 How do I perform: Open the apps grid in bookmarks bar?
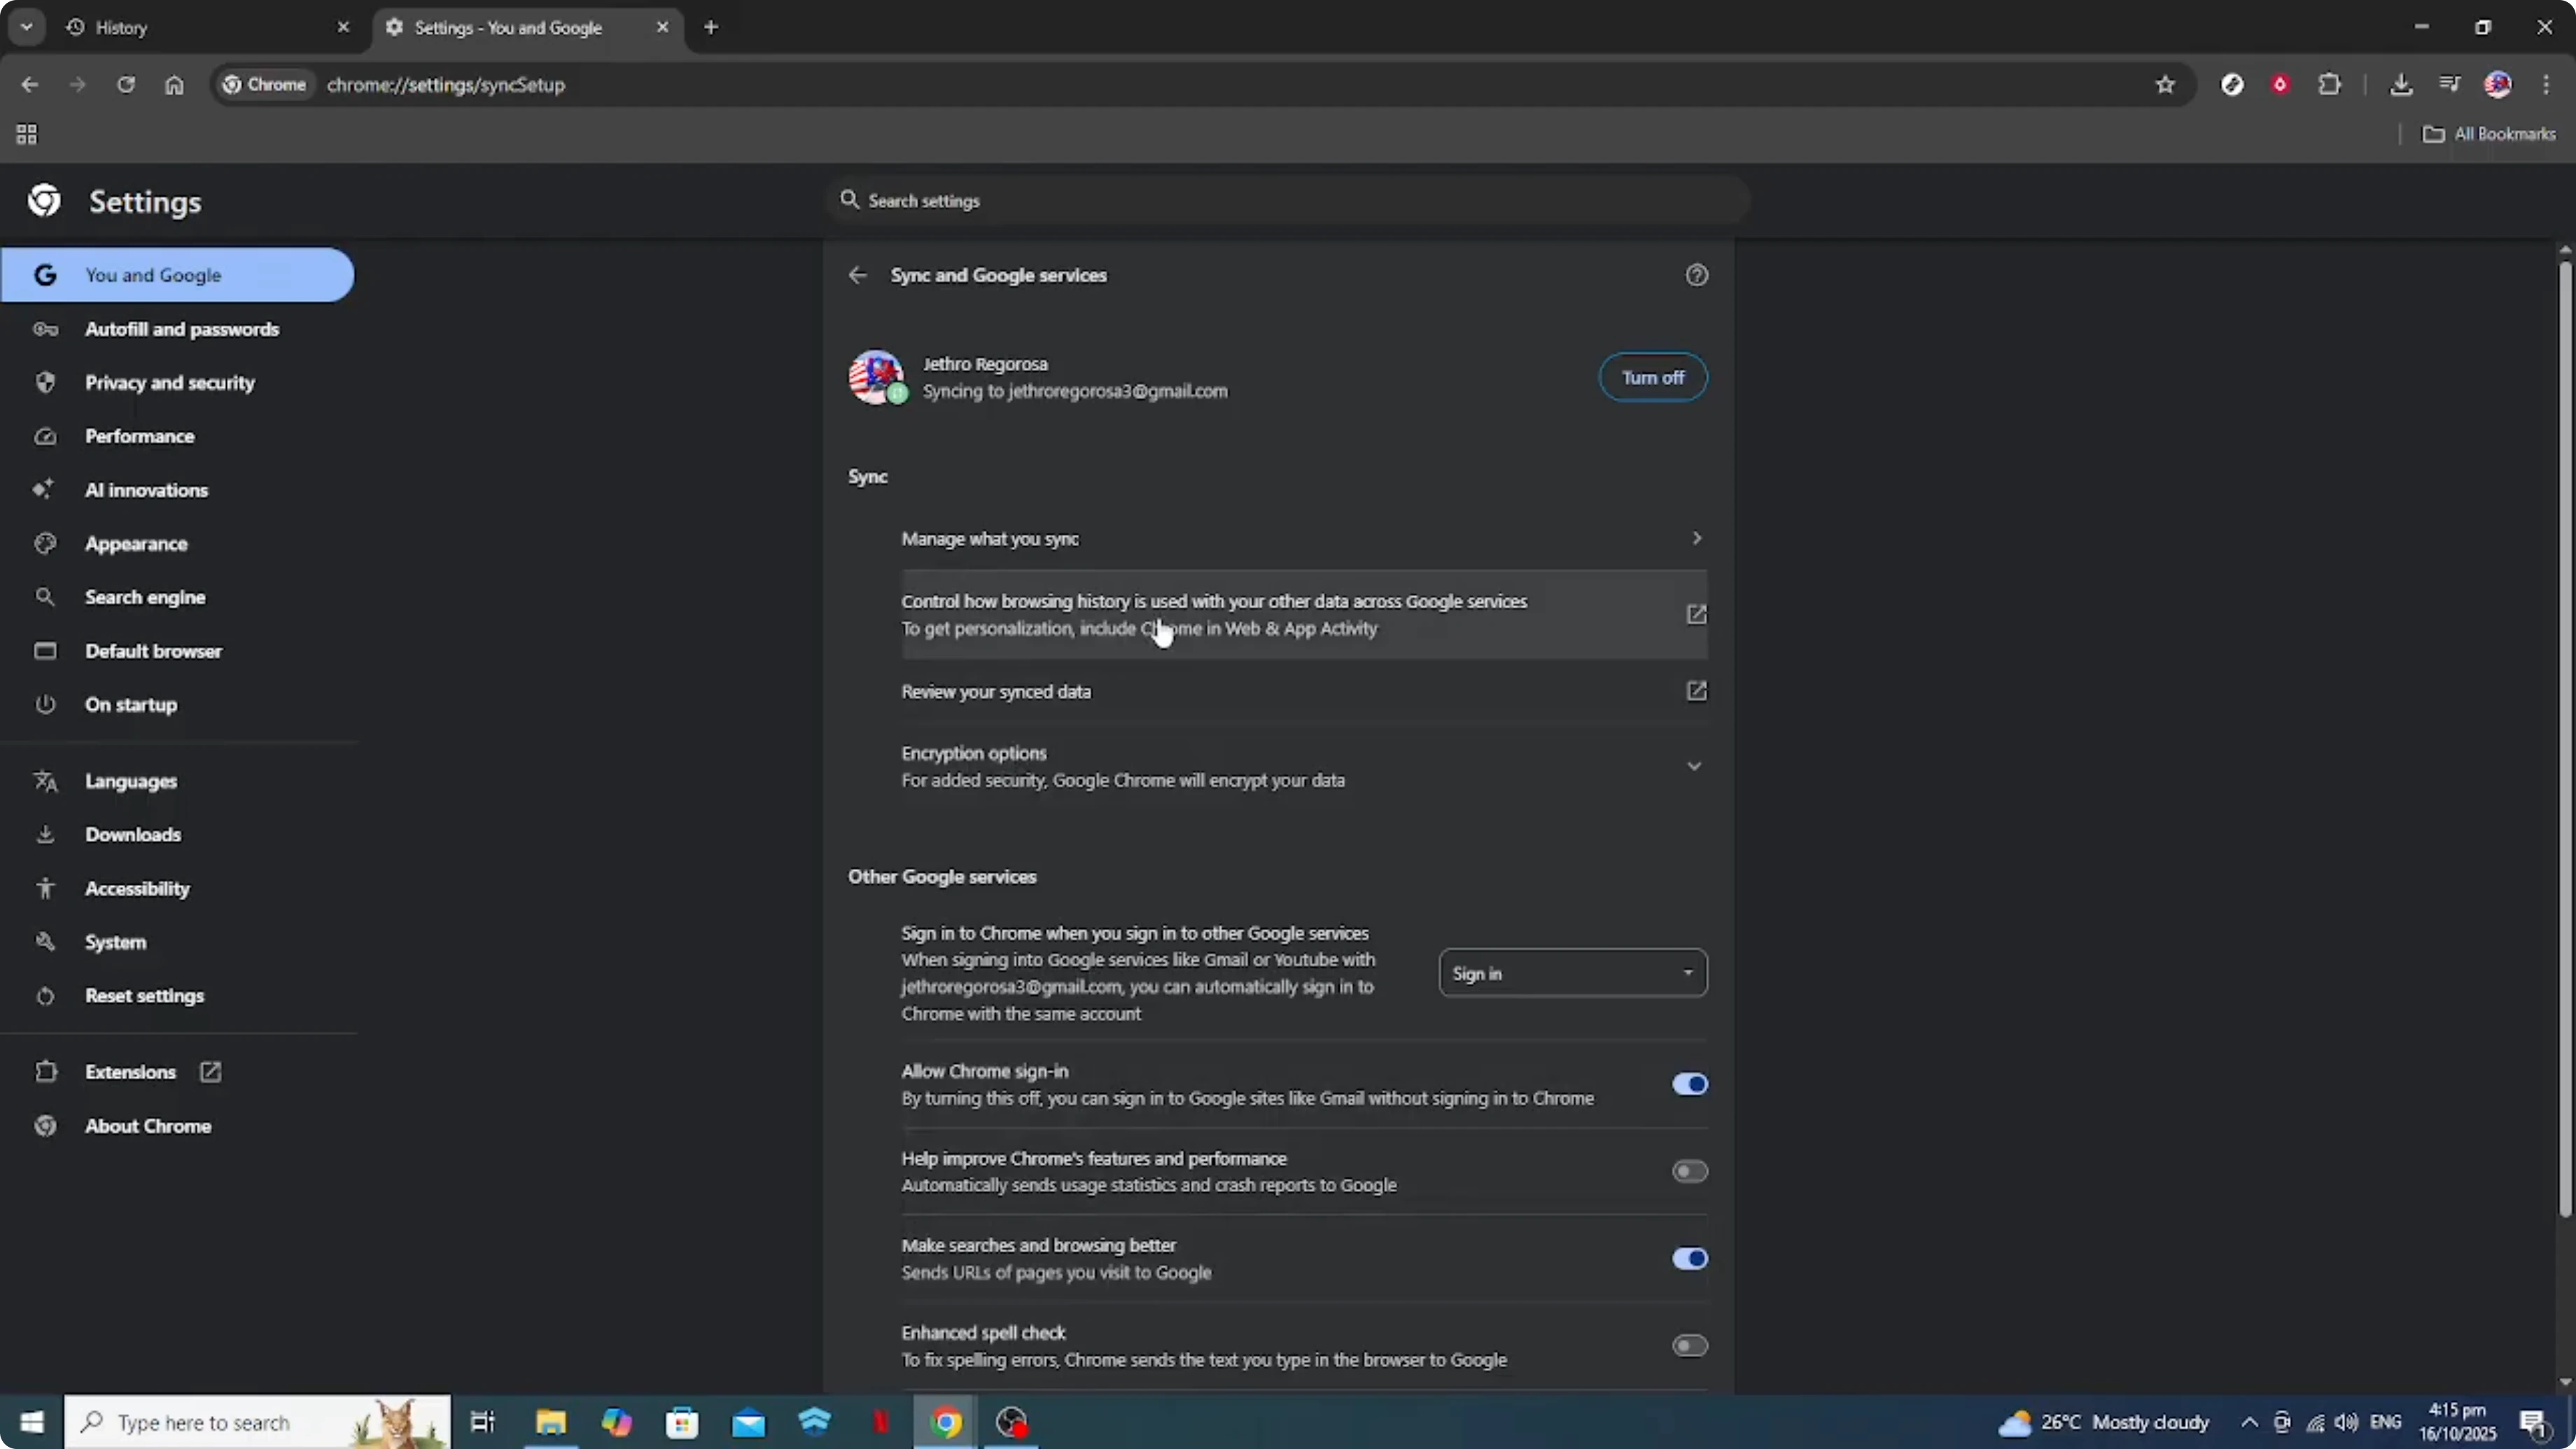tap(27, 134)
